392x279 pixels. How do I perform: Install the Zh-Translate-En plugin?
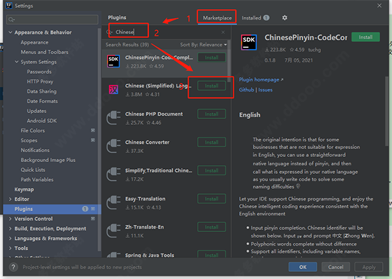click(x=212, y=227)
